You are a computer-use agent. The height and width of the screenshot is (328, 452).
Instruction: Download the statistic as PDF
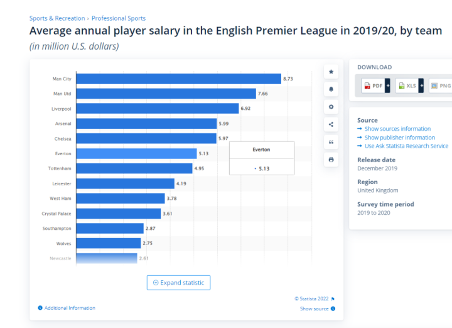click(373, 85)
